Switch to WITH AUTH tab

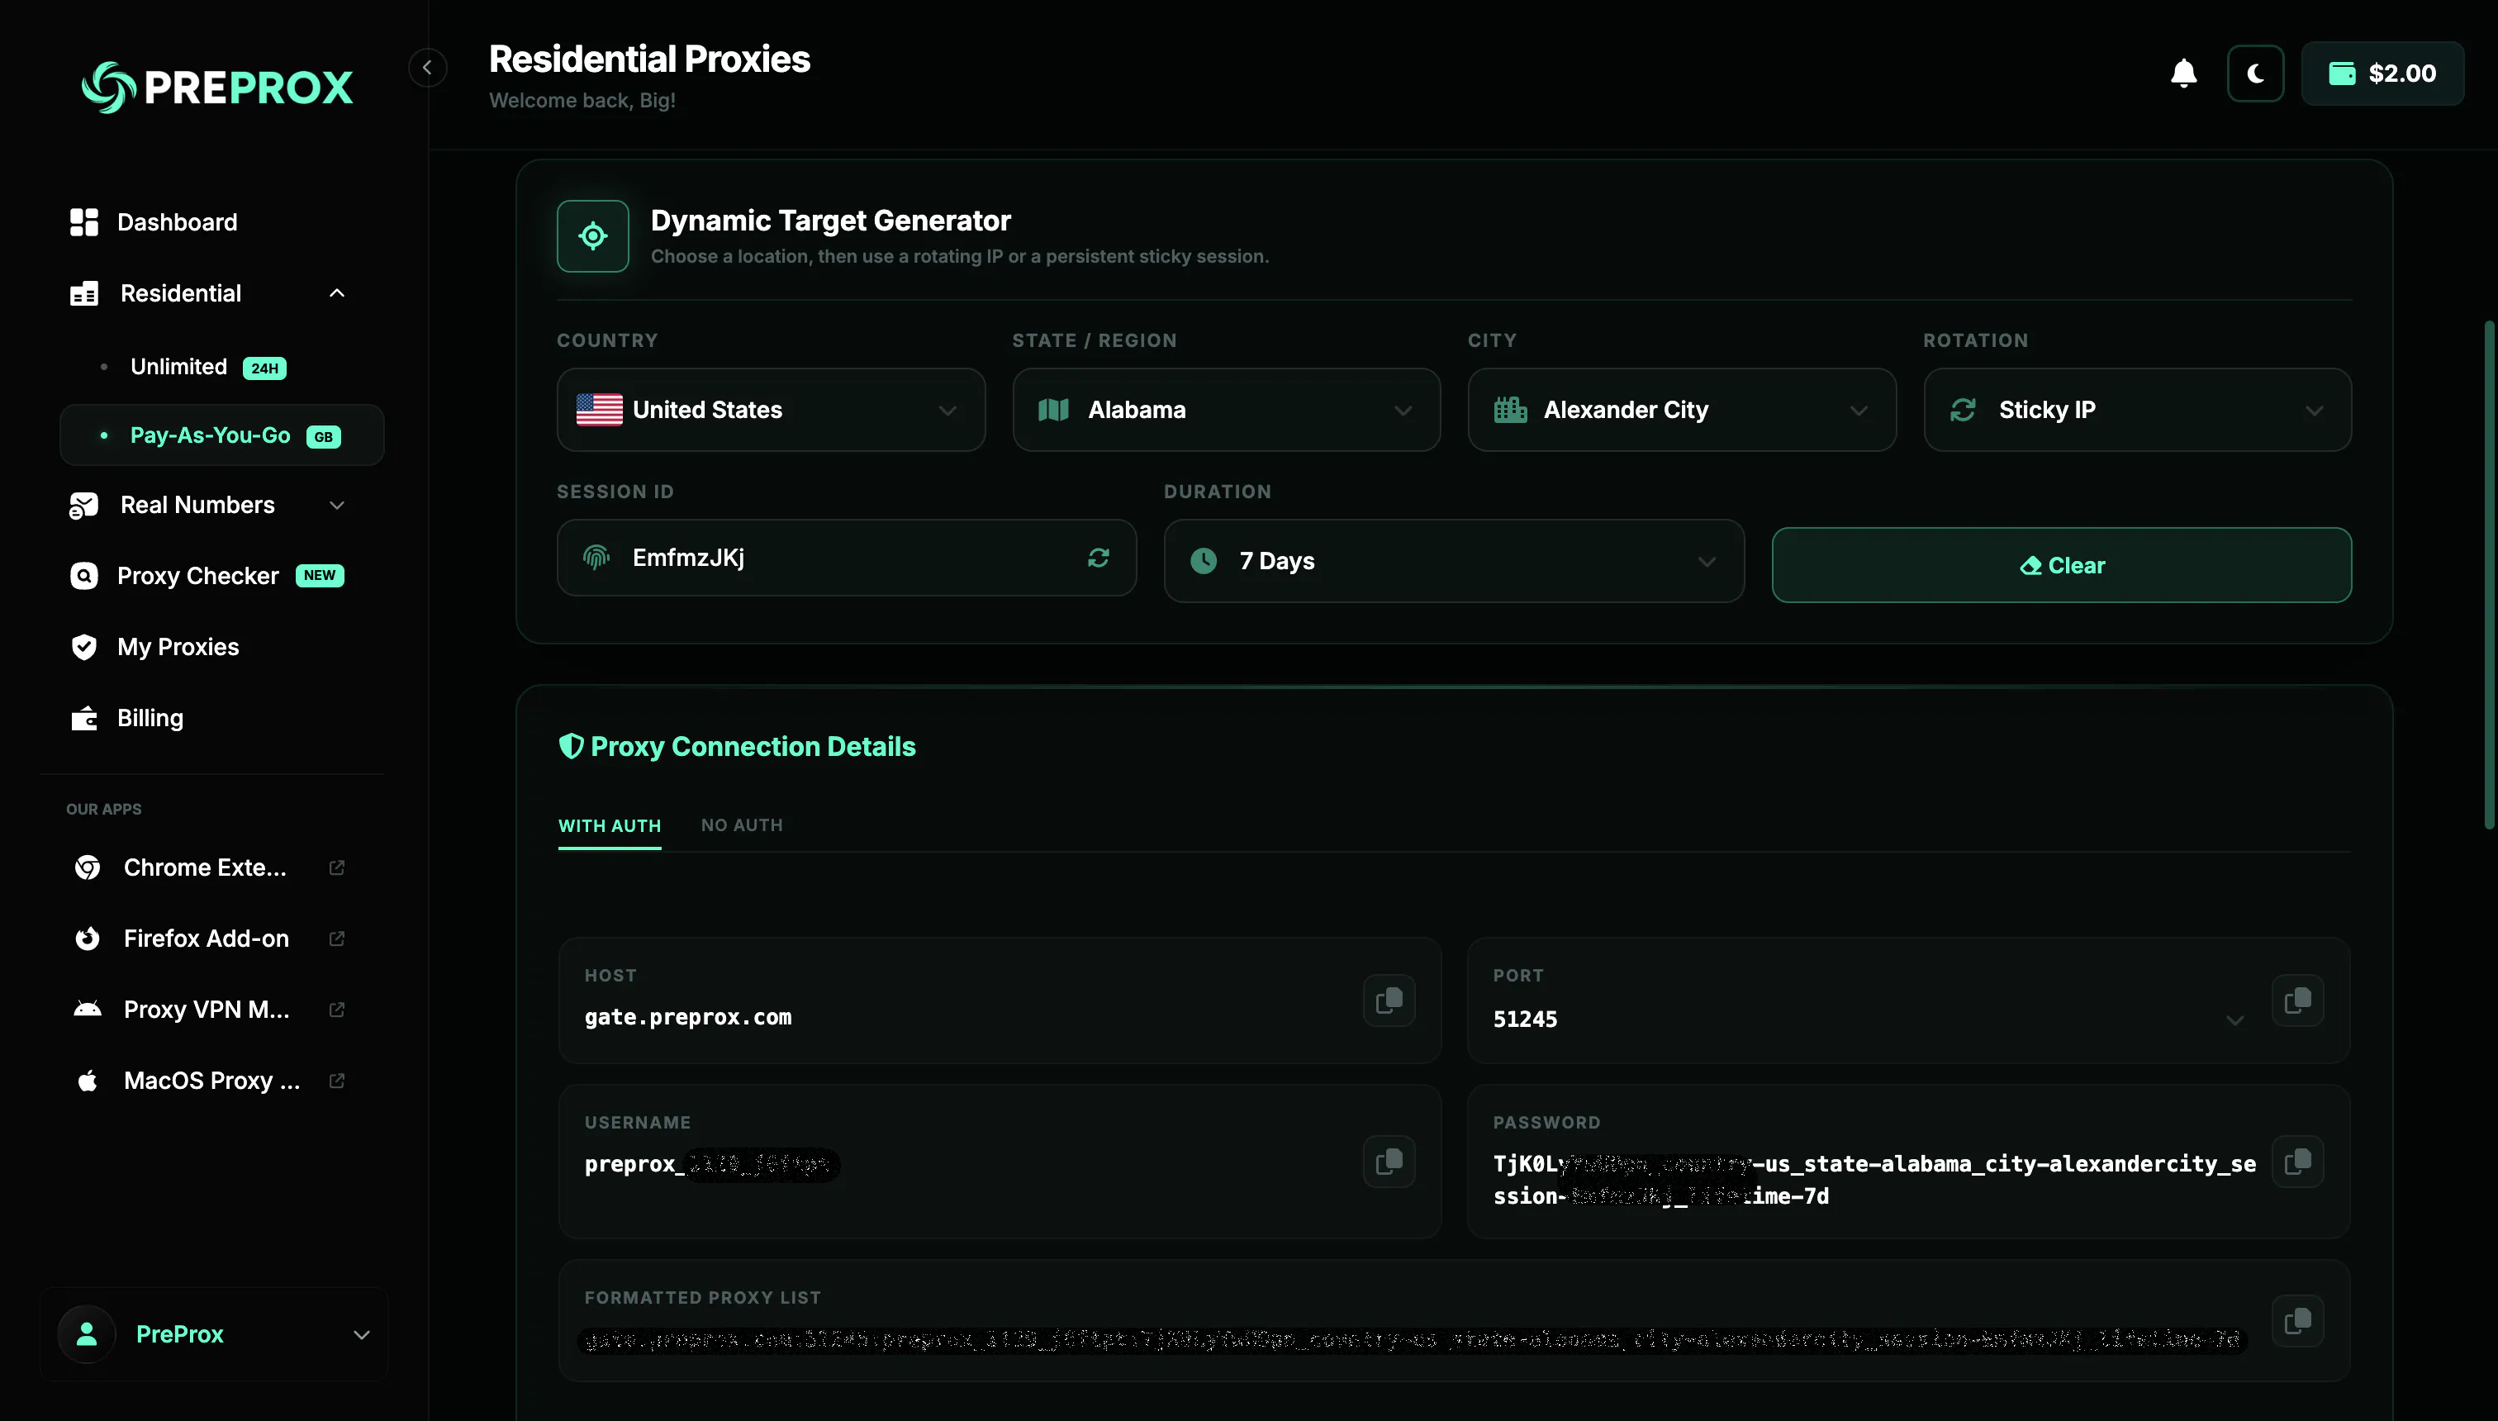610,825
